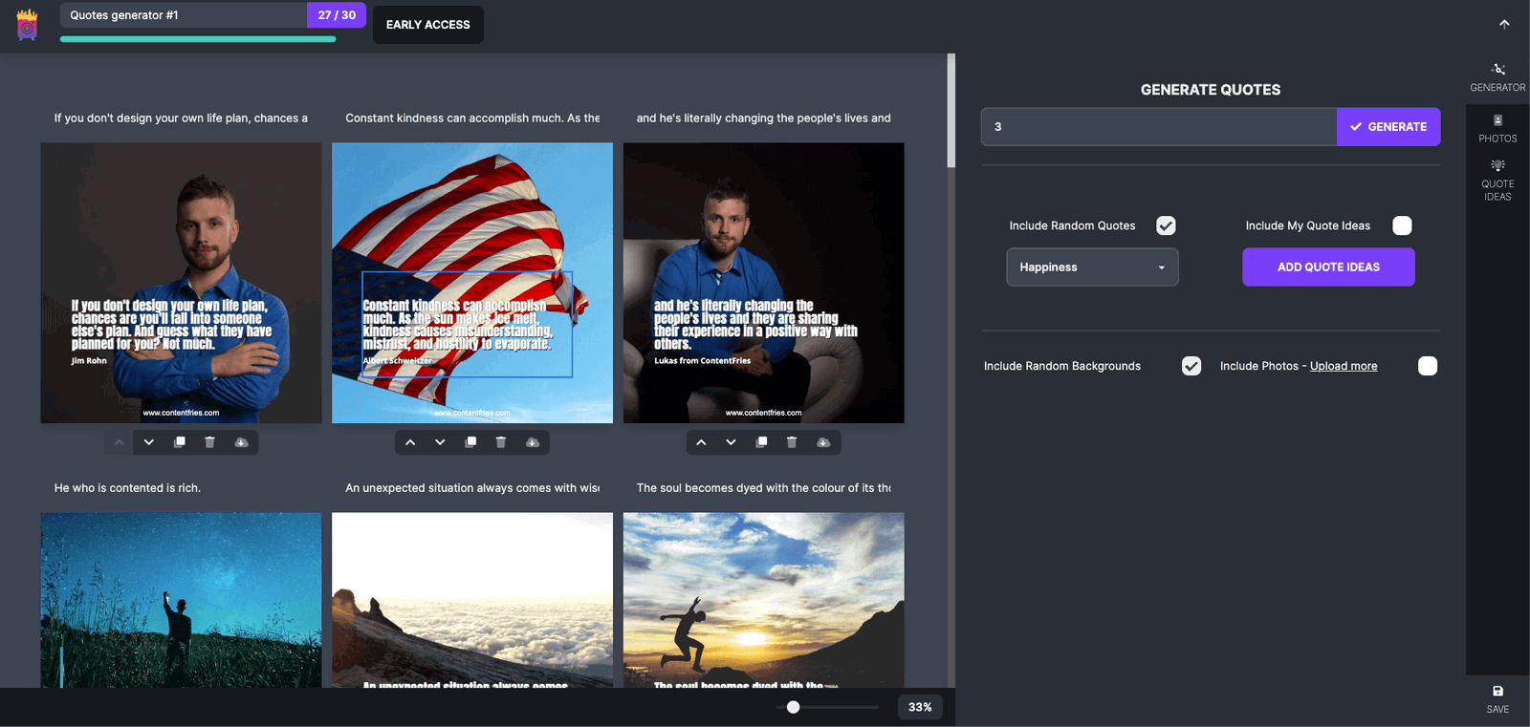Open the Generator sidebar panel

[1497, 77]
